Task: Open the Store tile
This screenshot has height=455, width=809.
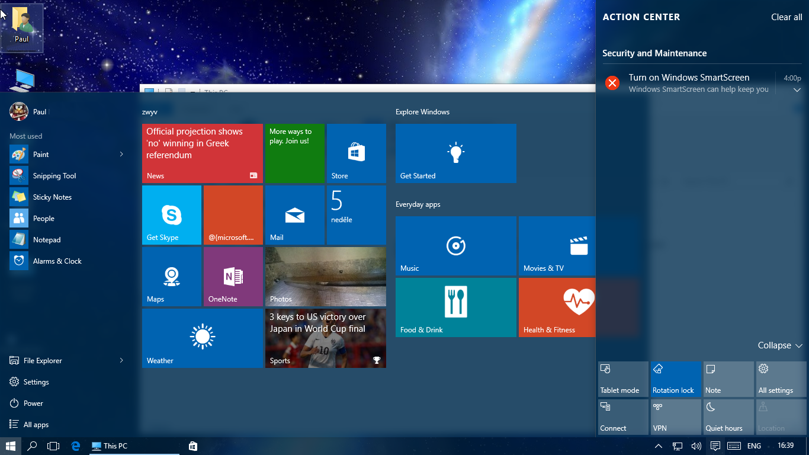Action: click(x=357, y=153)
